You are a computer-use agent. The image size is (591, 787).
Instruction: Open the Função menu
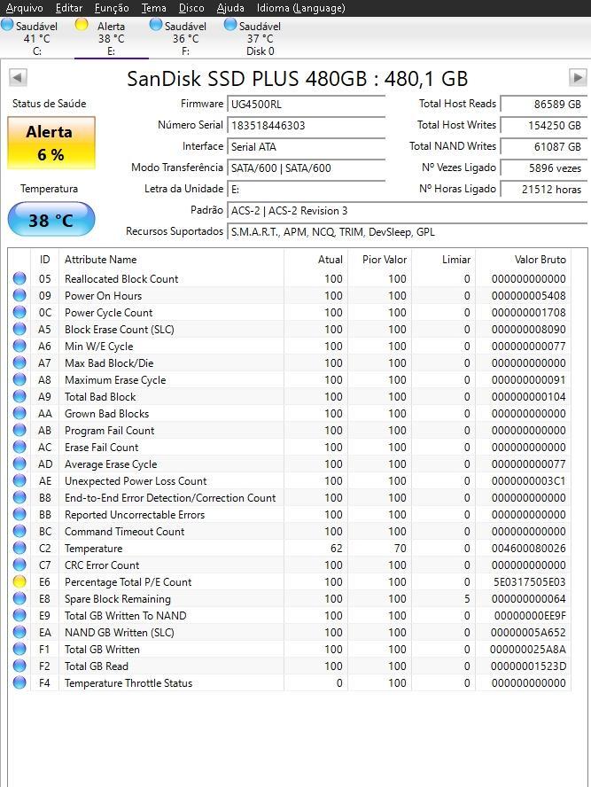point(112,8)
